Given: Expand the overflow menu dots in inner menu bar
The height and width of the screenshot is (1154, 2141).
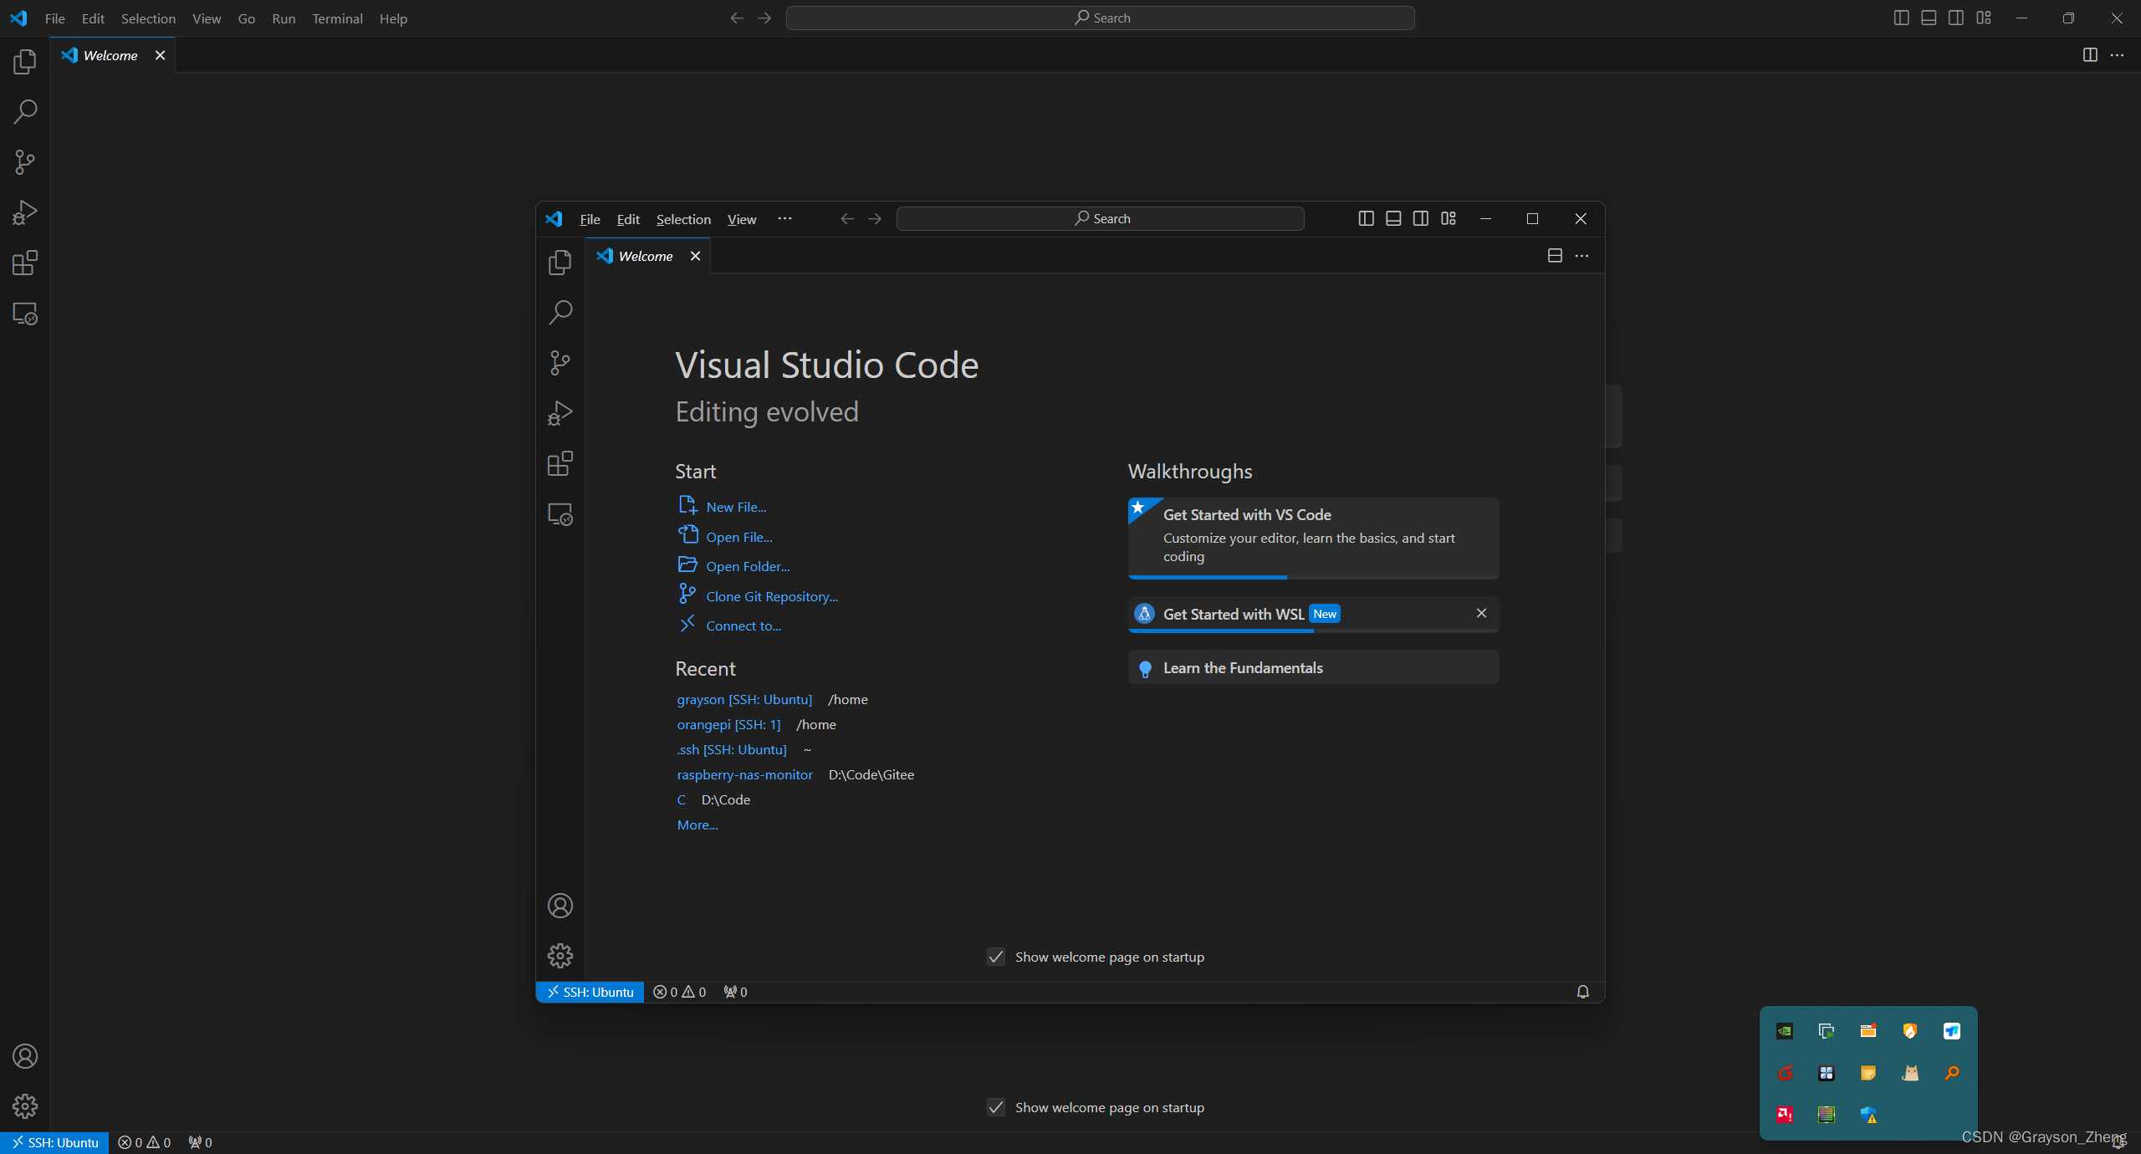Looking at the screenshot, I should tap(784, 218).
